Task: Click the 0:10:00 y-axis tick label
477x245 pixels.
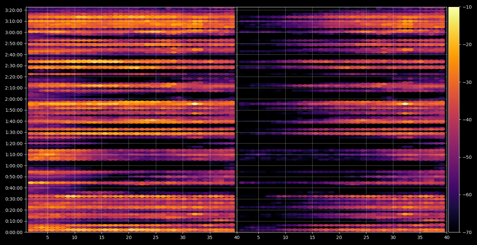Action: [14, 221]
